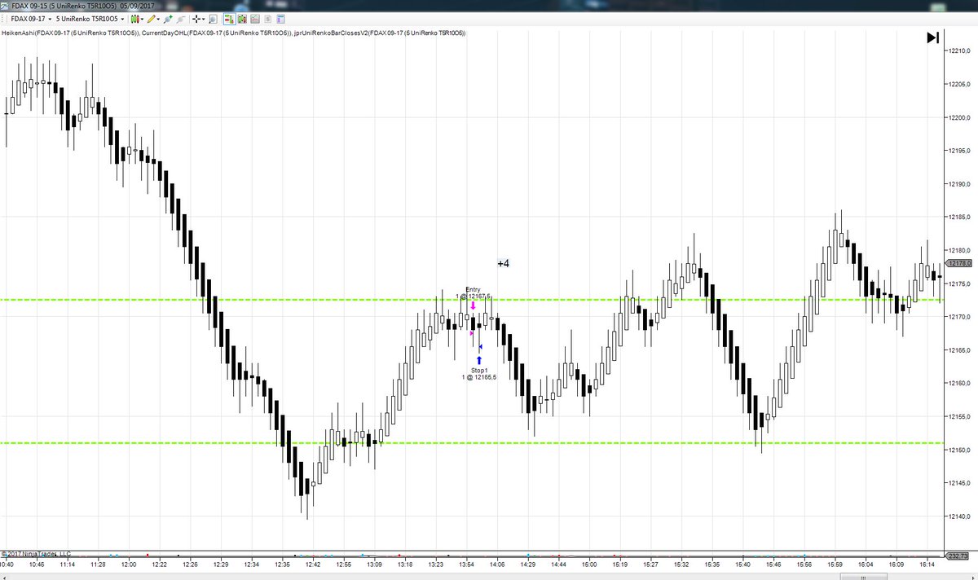
Task: Click the 14:06 time axis label
Action: 497,564
